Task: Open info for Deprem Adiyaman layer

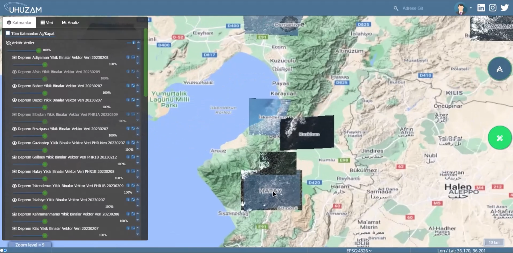Action: click(x=128, y=57)
